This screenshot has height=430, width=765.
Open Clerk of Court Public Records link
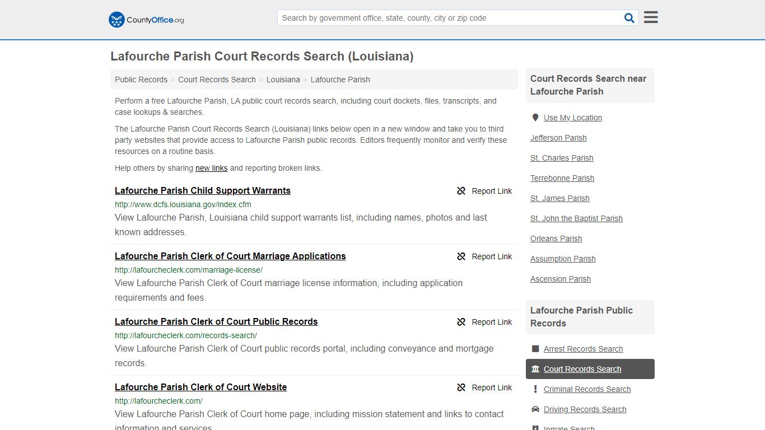(x=216, y=321)
